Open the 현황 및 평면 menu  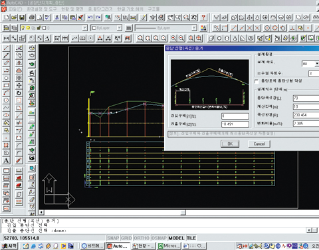point(72,9)
